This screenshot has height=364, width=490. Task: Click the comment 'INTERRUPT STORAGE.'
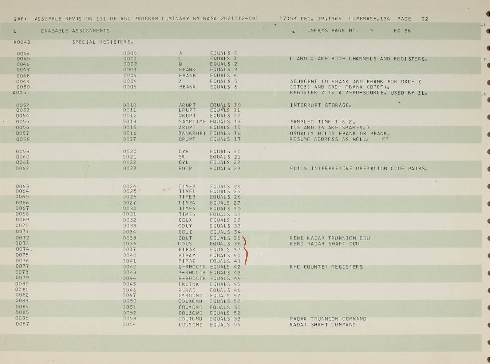[321, 105]
